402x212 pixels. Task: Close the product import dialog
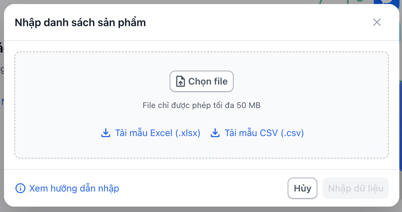coord(377,22)
